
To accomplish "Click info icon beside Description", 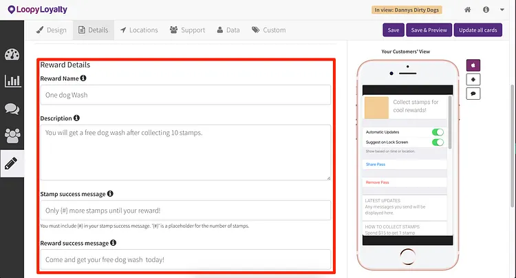I will (76, 118).
